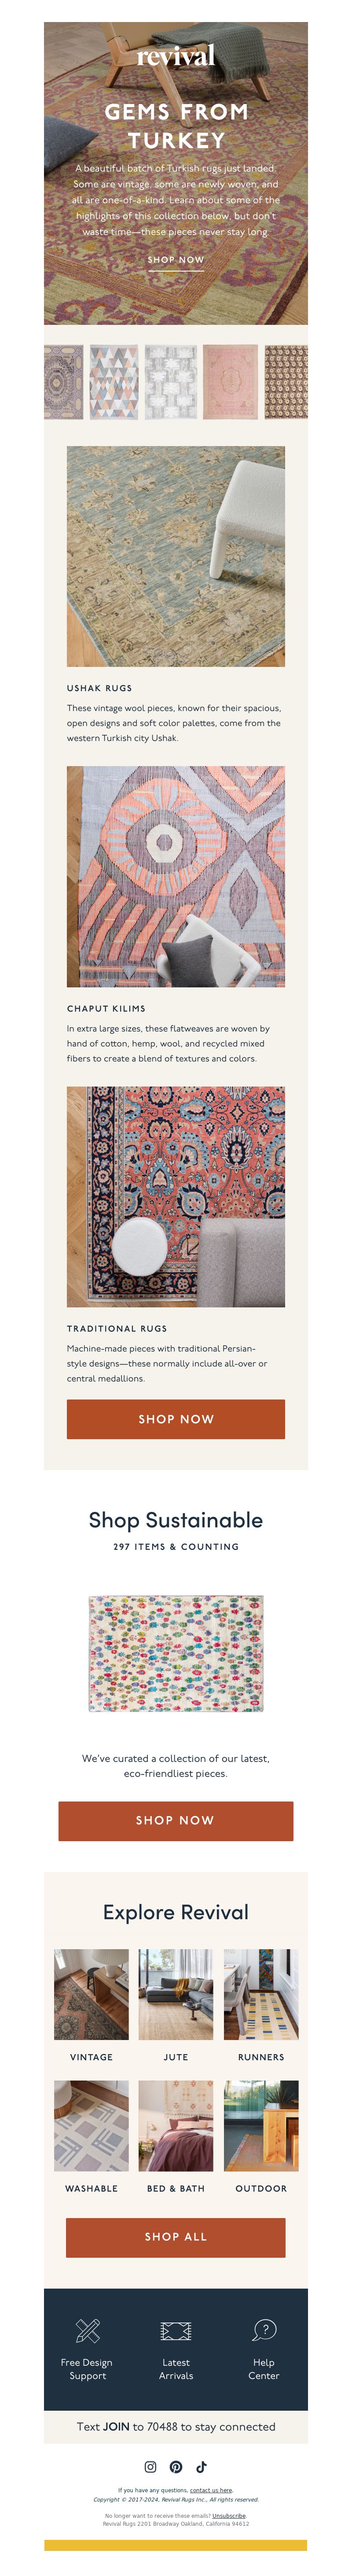Open the Instagram icon in footer
The height and width of the screenshot is (2576, 352).
coord(150,2467)
